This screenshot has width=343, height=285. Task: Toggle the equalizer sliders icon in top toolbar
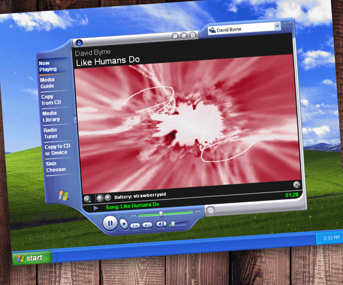tap(184, 35)
